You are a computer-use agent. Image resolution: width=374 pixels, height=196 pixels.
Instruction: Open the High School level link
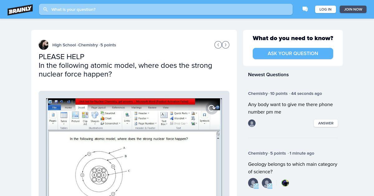(x=64, y=45)
